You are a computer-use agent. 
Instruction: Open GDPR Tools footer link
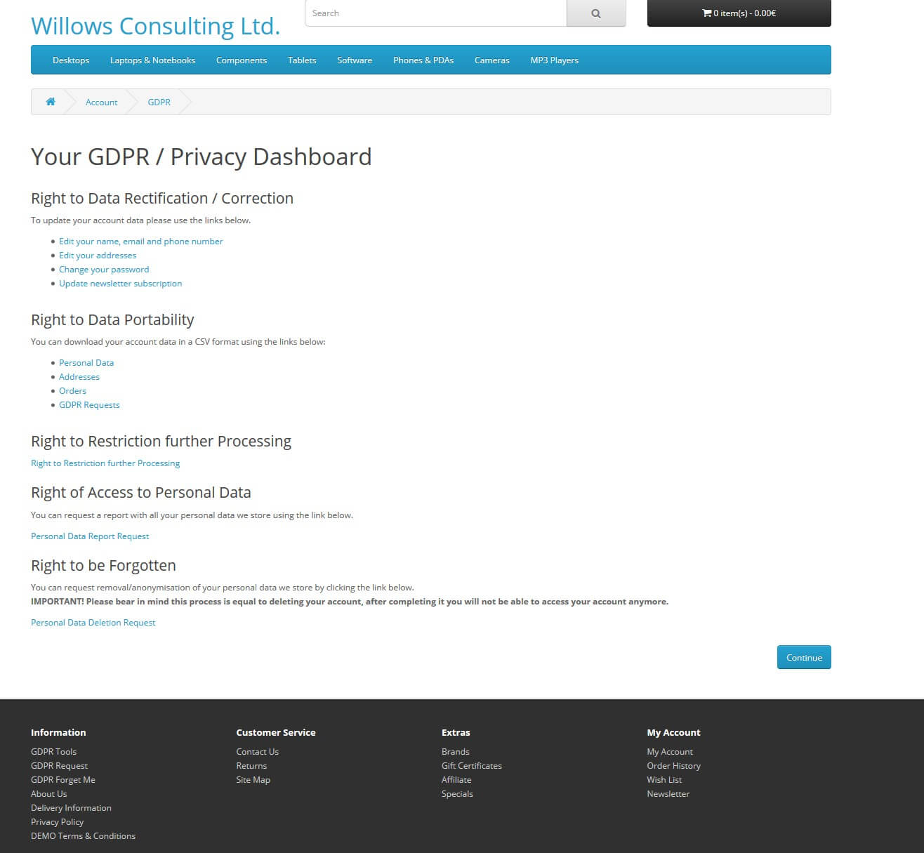53,752
